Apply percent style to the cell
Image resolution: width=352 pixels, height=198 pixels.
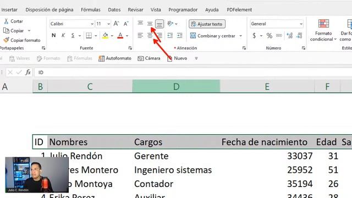point(269,35)
